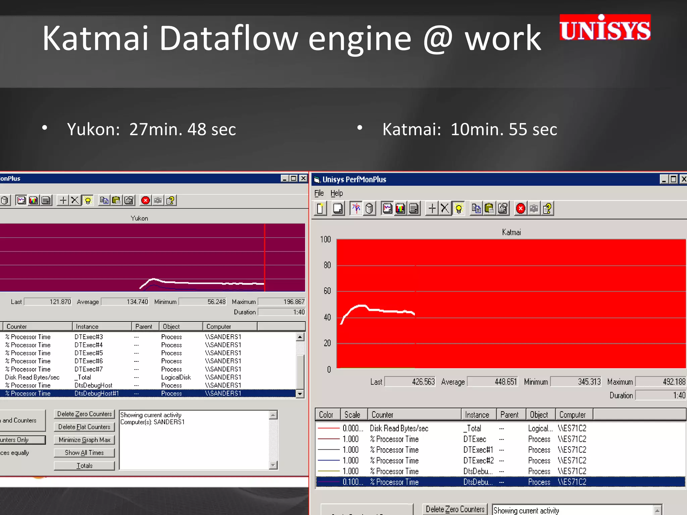
Task: Click the Totals button
Action: pyautogui.click(x=84, y=466)
